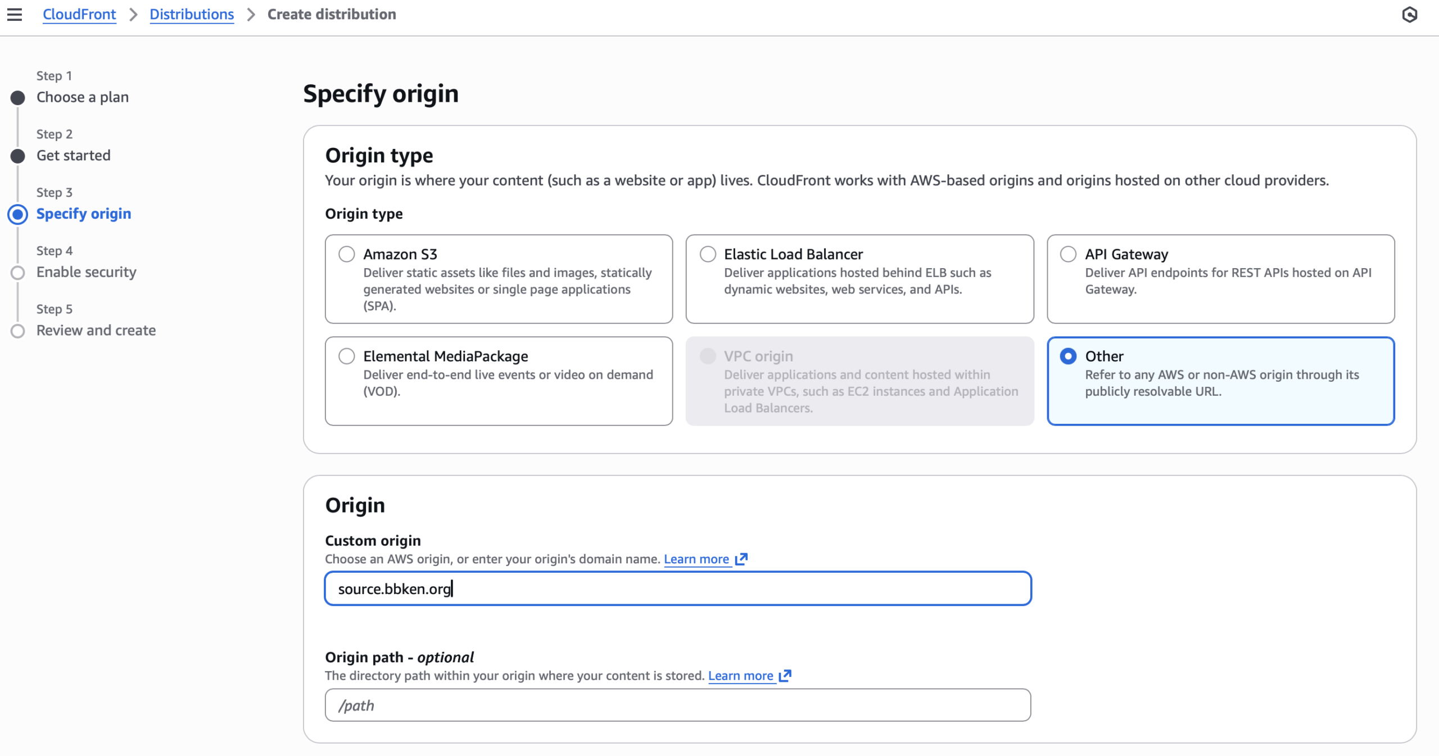Select the Other origin type radio
This screenshot has height=756, width=1439.
[1068, 356]
